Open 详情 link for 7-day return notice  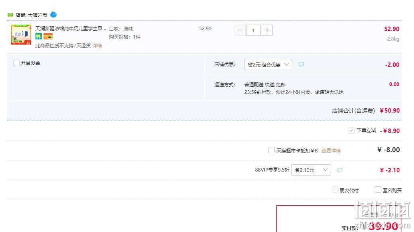pyautogui.click(x=97, y=46)
